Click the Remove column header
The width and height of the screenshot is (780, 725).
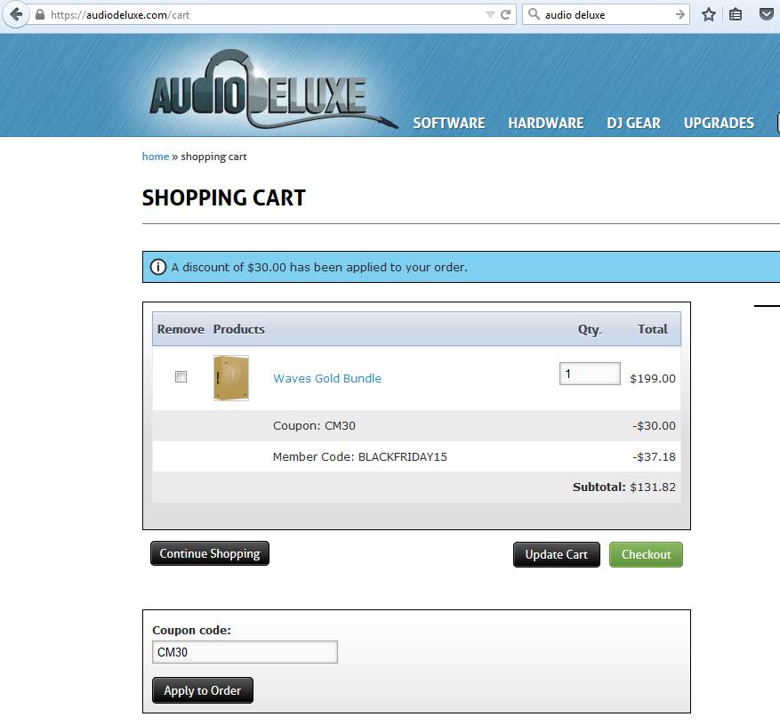pyautogui.click(x=181, y=329)
